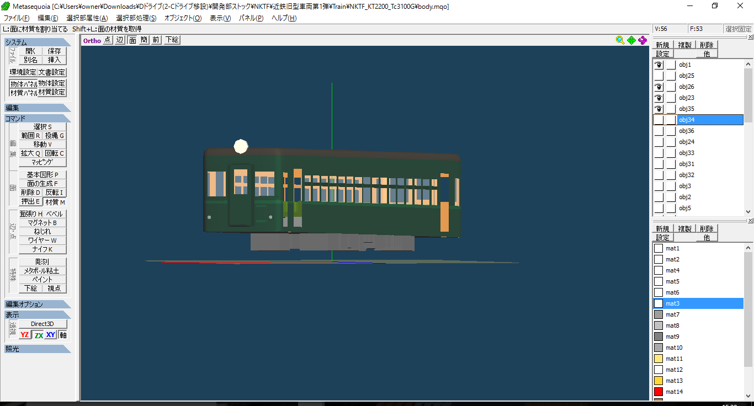Hide obj1 using its eye icon

tap(659, 65)
